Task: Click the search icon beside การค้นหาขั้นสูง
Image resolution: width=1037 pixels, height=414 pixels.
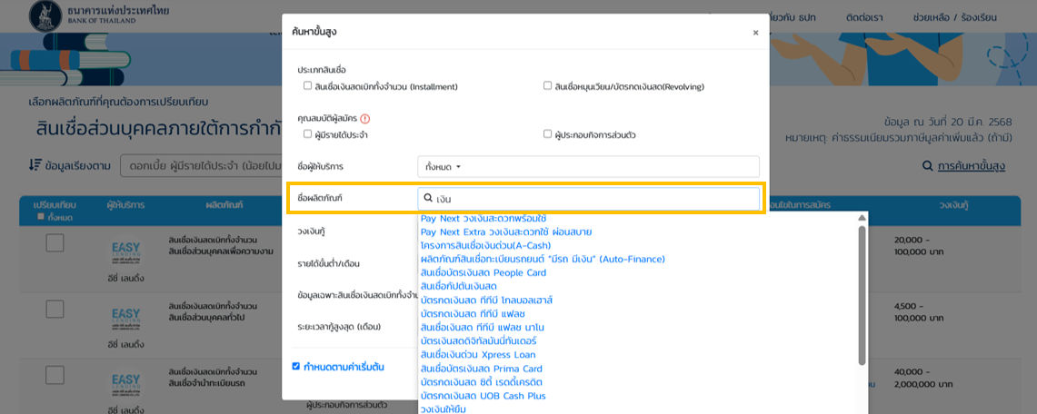Action: [x=927, y=166]
